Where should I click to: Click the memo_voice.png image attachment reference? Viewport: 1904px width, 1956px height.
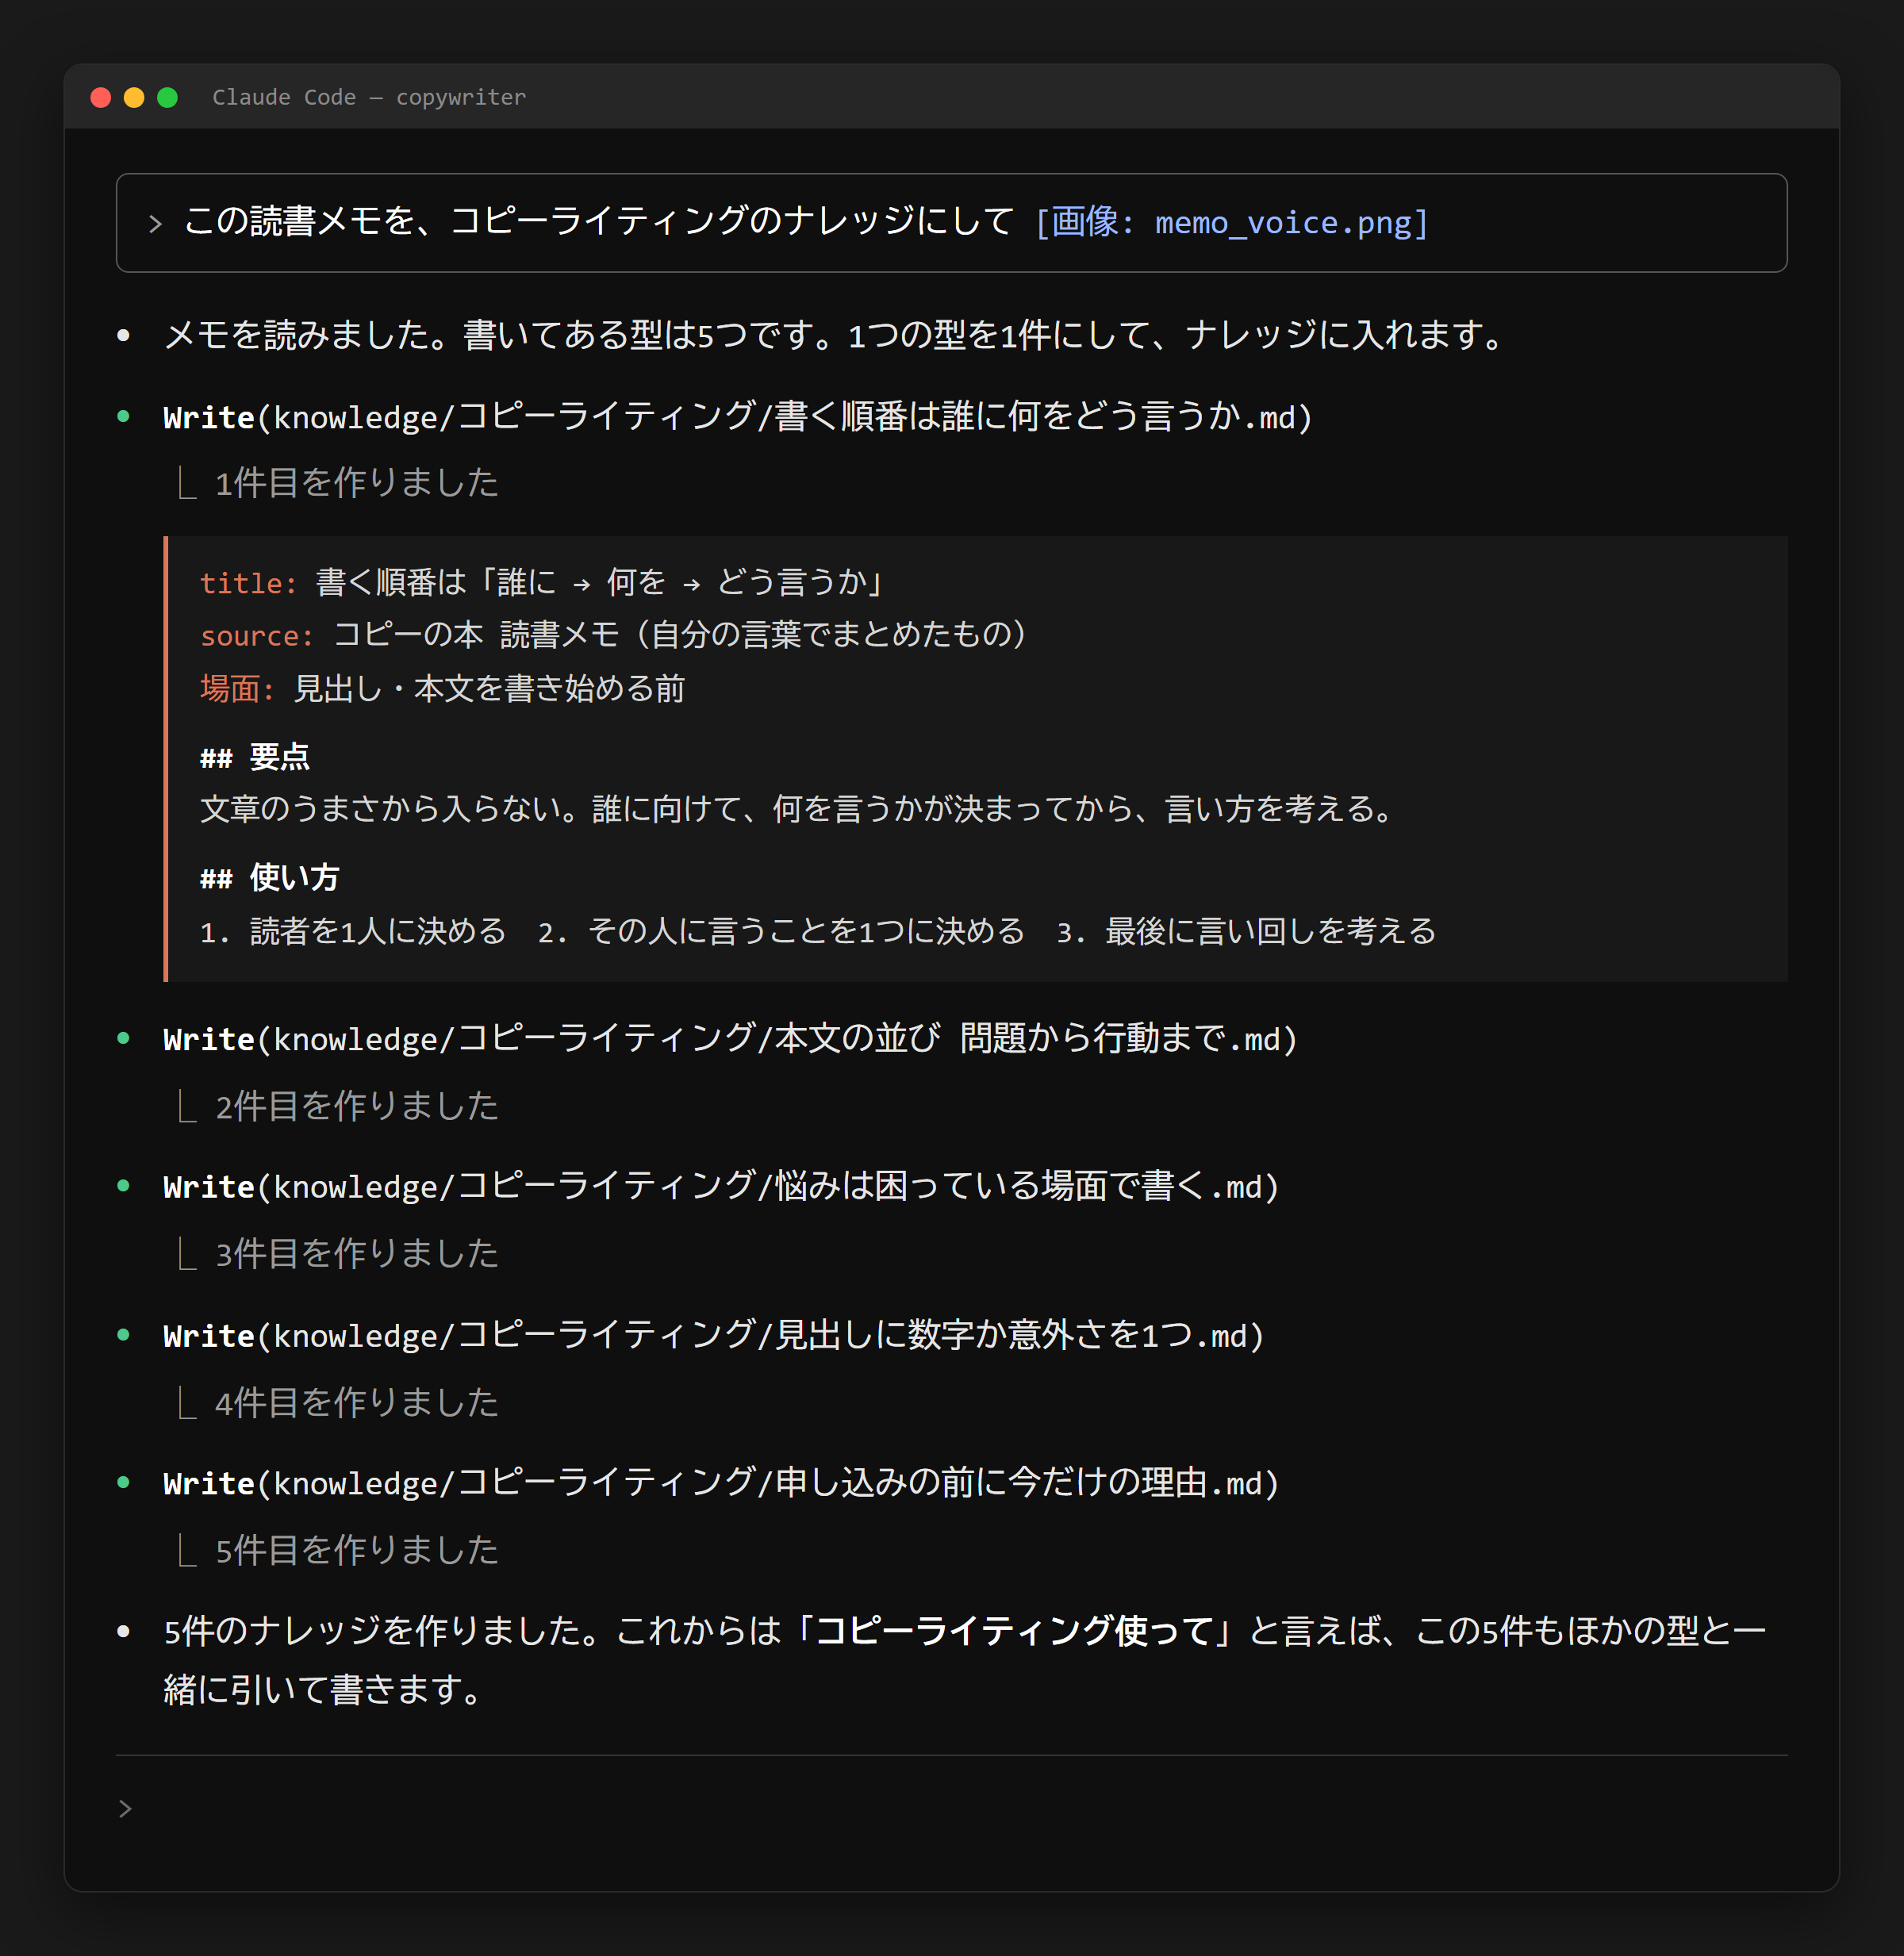click(1232, 222)
